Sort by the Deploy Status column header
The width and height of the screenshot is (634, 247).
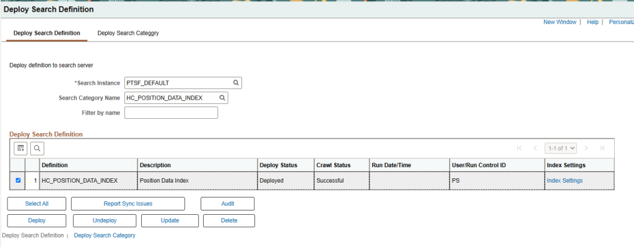[x=278, y=165]
